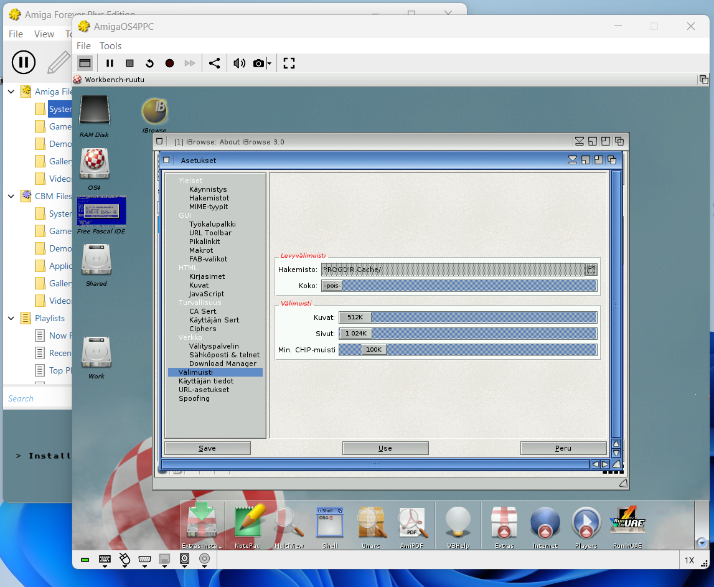Launch MultiView from the dock
The image size is (714, 587).
[x=289, y=526]
